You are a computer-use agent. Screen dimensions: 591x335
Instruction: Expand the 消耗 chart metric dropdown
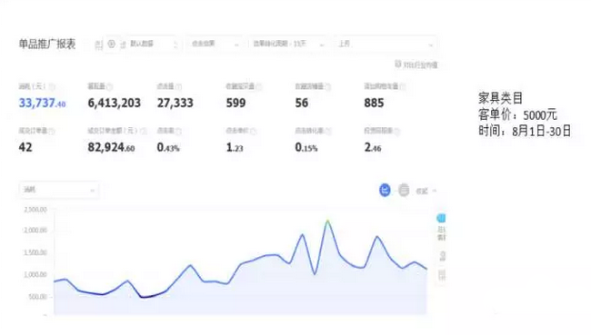59,190
